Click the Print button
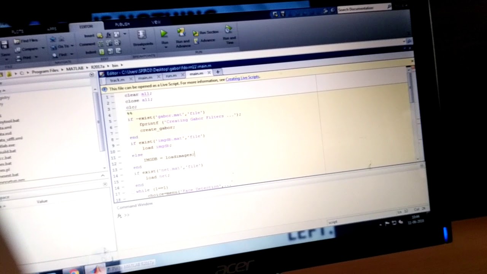This screenshot has width=487, height=274. (24, 58)
